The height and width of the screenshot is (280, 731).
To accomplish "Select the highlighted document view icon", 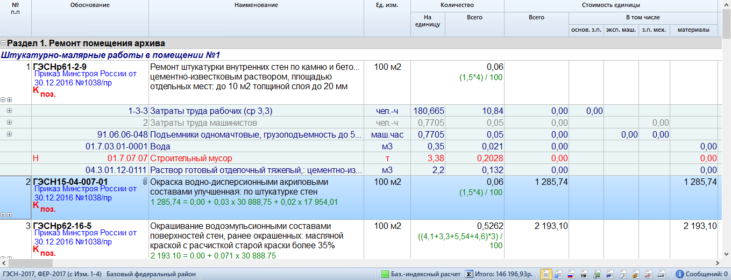I will 546,274.
